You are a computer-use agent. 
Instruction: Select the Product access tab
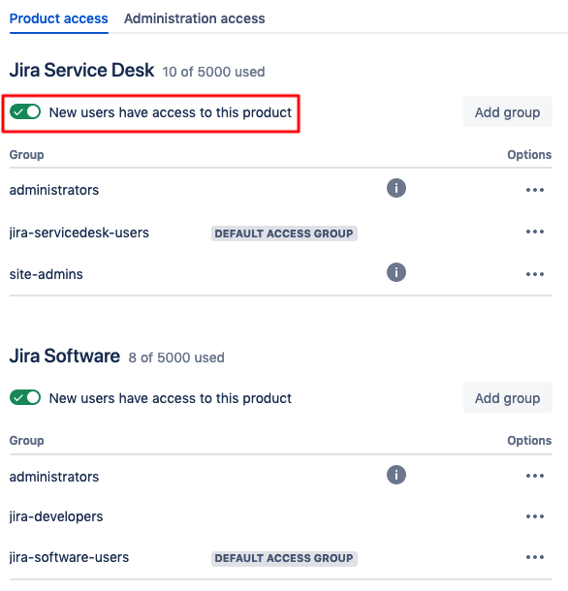click(58, 18)
